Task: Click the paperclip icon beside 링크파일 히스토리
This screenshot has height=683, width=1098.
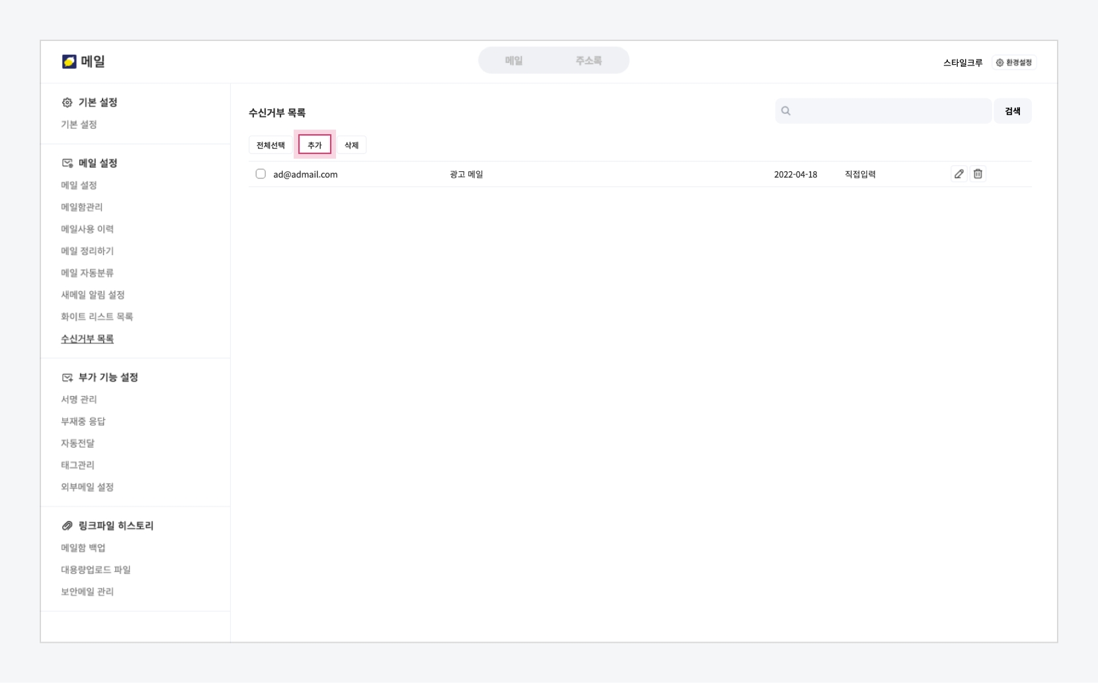Action: 67,526
